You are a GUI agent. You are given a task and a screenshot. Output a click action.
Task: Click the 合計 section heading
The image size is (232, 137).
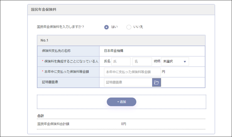41,116
